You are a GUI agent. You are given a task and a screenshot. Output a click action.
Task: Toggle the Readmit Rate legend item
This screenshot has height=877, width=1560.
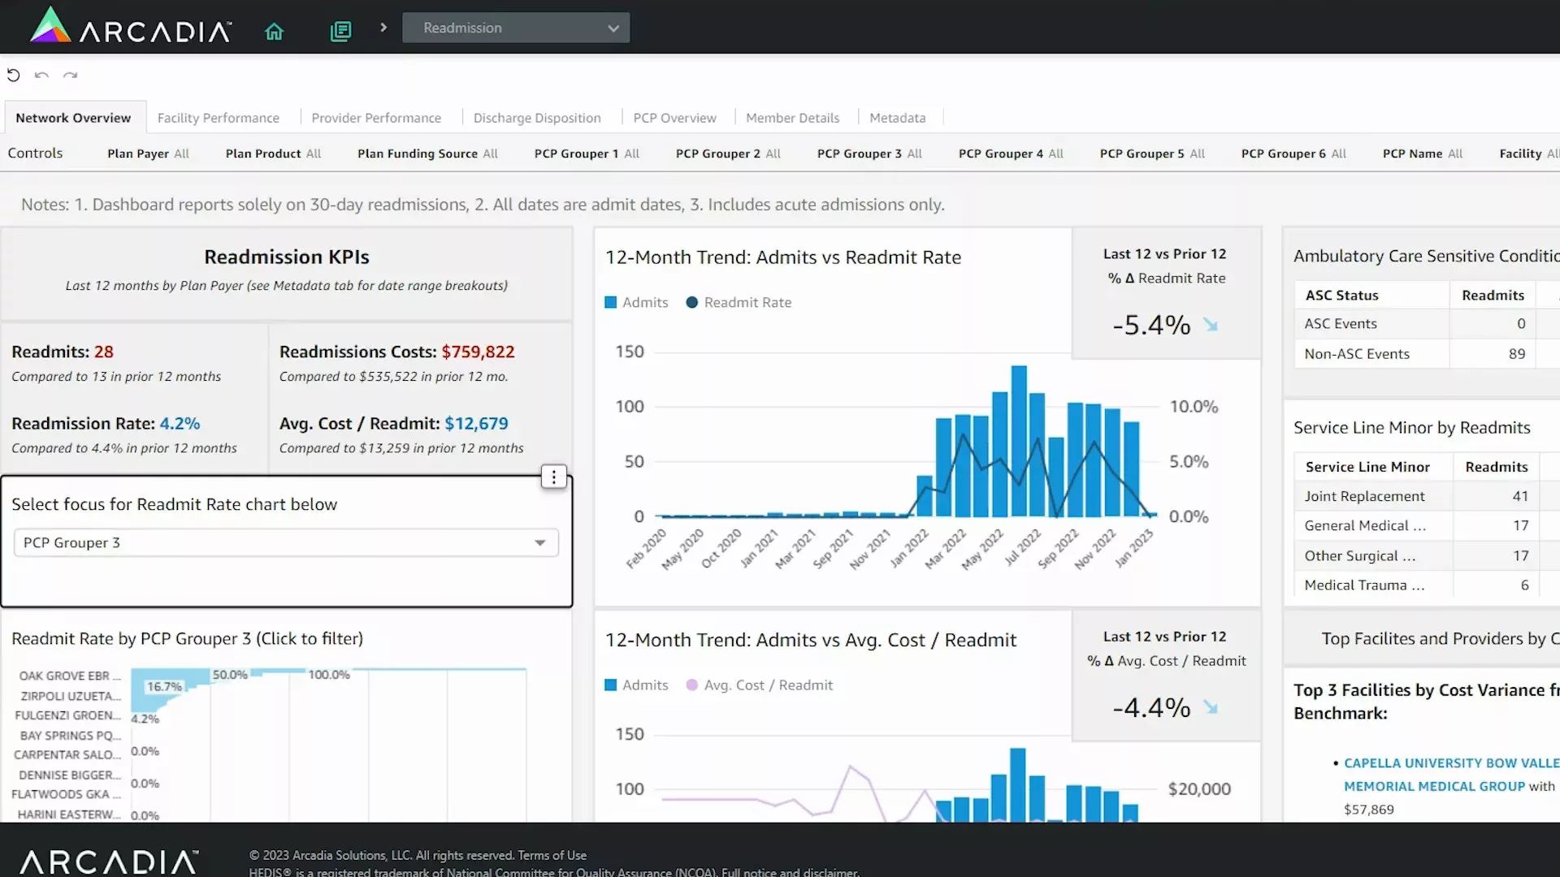pyautogui.click(x=739, y=303)
